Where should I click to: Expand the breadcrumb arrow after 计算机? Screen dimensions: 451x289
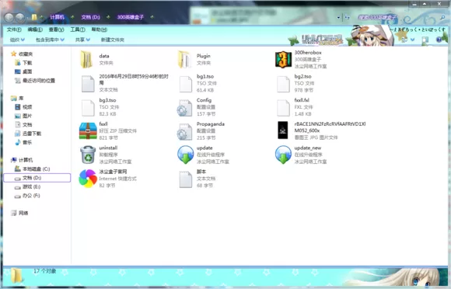[x=72, y=17]
